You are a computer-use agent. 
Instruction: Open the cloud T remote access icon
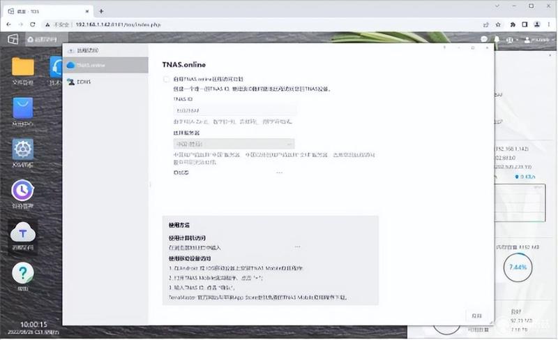coord(23,232)
